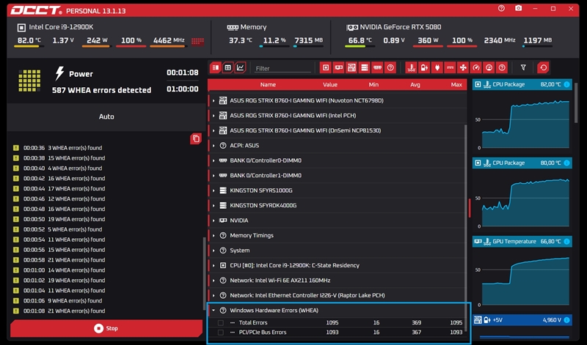Filter sensors by CPU hardware
Viewport: 587px width, 345px height.
click(x=326, y=67)
